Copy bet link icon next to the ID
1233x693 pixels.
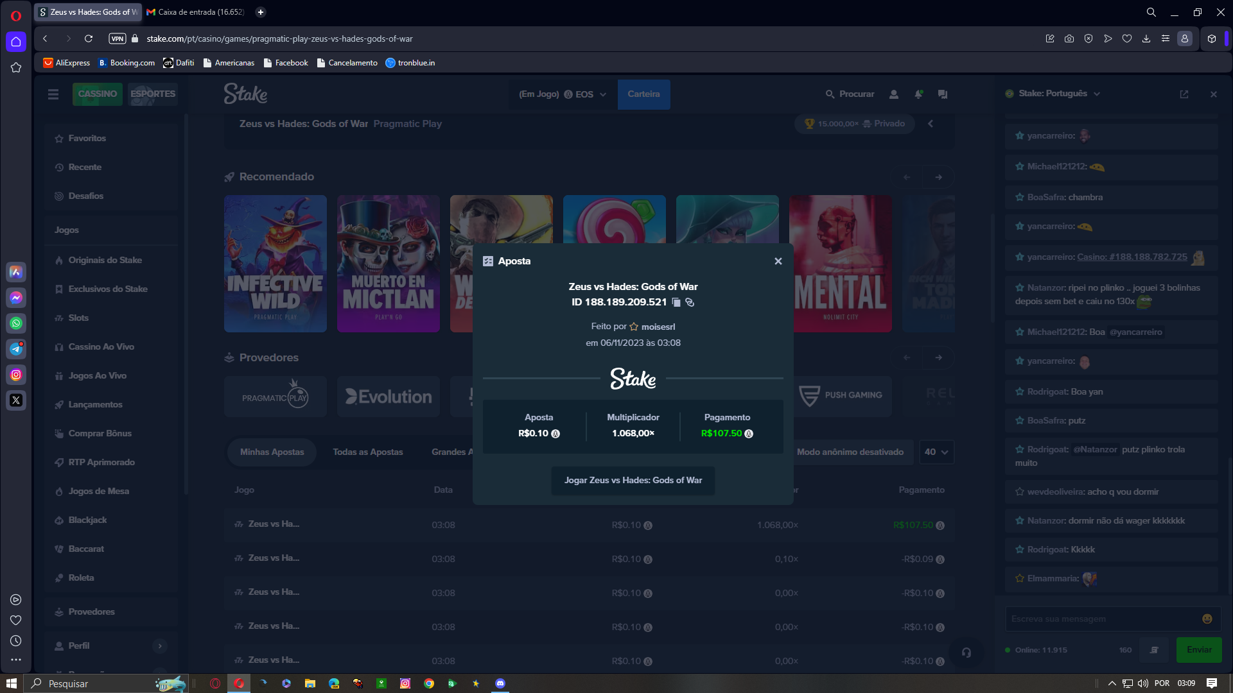tap(690, 302)
